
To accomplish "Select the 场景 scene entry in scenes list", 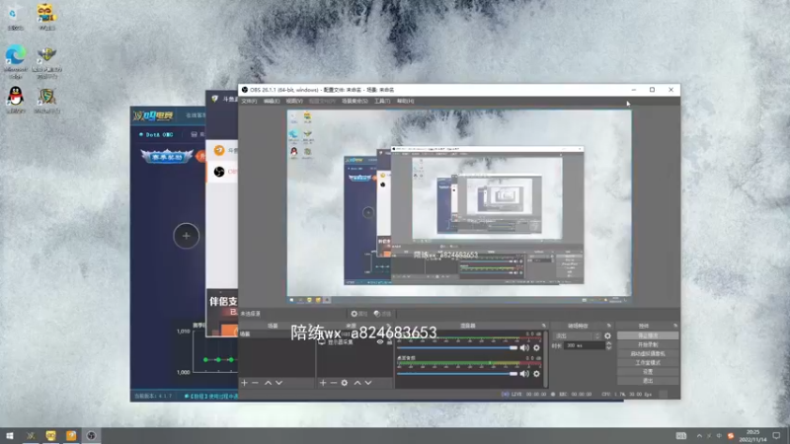I will pyautogui.click(x=276, y=334).
